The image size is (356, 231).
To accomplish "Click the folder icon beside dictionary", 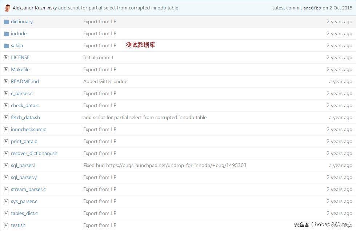I will click(6, 22).
